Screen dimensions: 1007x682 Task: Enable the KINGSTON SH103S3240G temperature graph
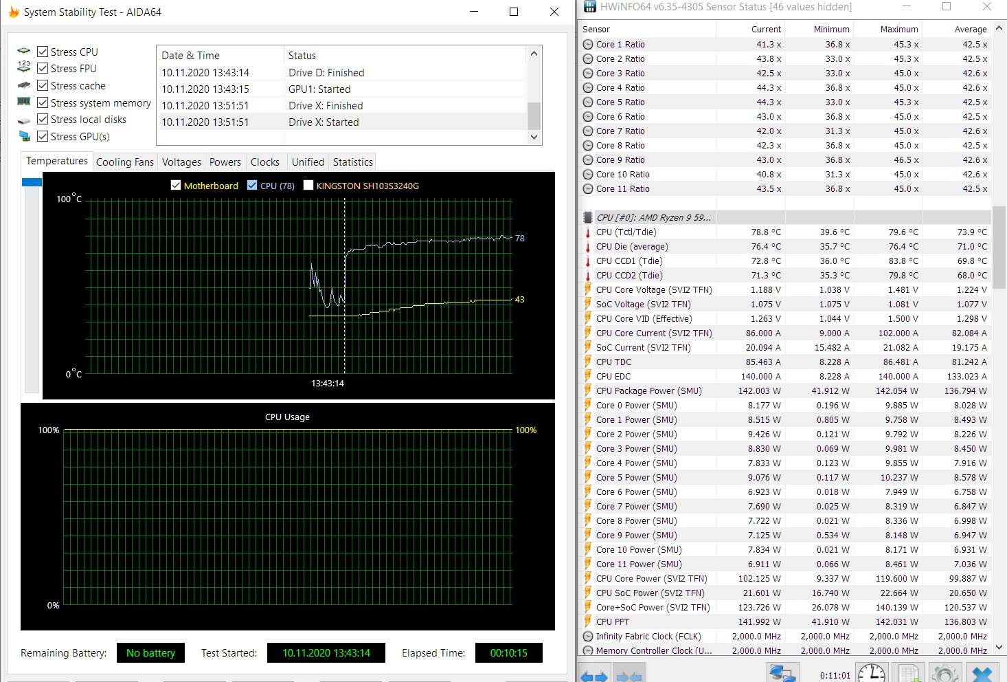(x=308, y=186)
